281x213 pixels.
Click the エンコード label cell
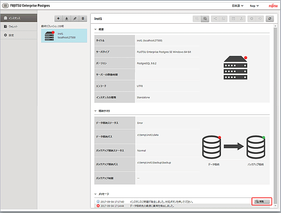pos(115,86)
